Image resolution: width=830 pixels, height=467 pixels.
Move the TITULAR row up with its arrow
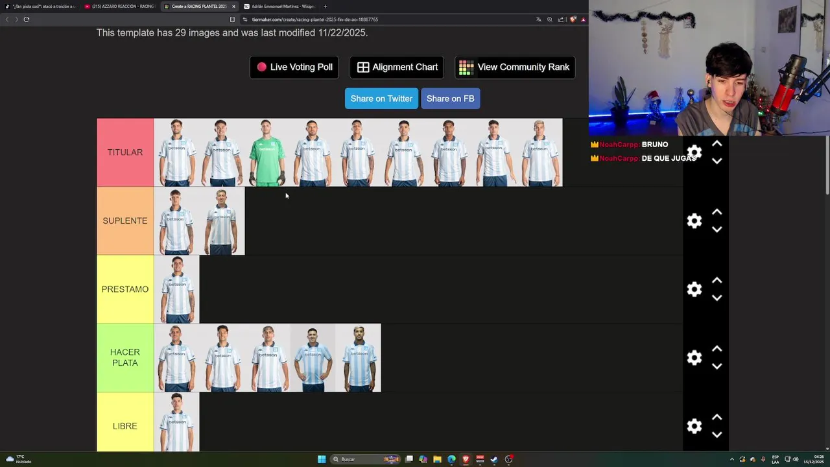[x=717, y=143]
